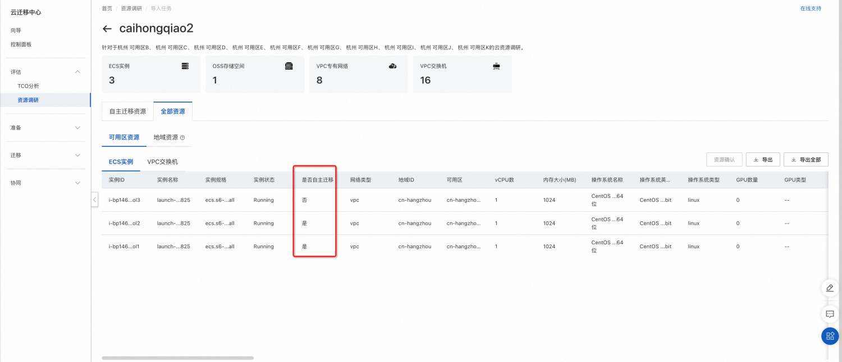Click instance ID i-bp146...ol3

point(124,200)
